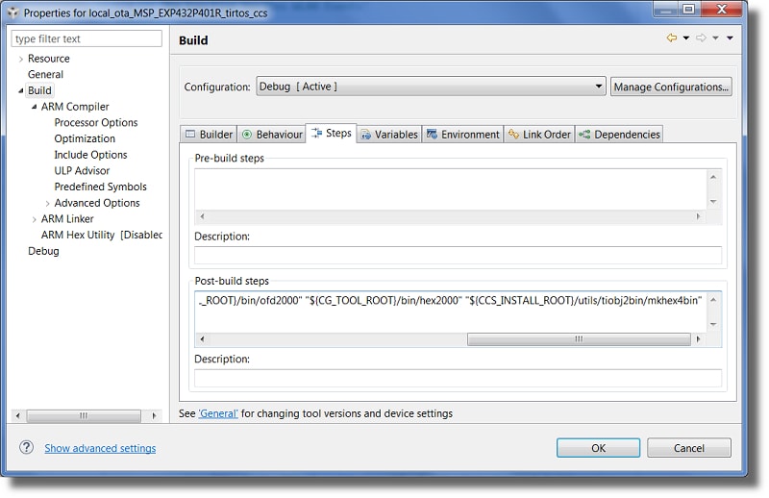Click the help question mark icon
Screen dimensions: 769x498
click(x=26, y=447)
